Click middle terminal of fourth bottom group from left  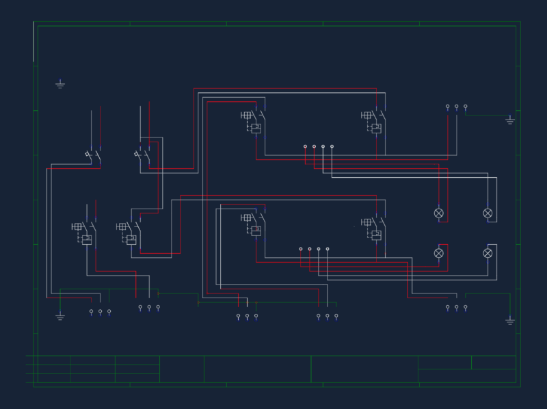click(328, 317)
